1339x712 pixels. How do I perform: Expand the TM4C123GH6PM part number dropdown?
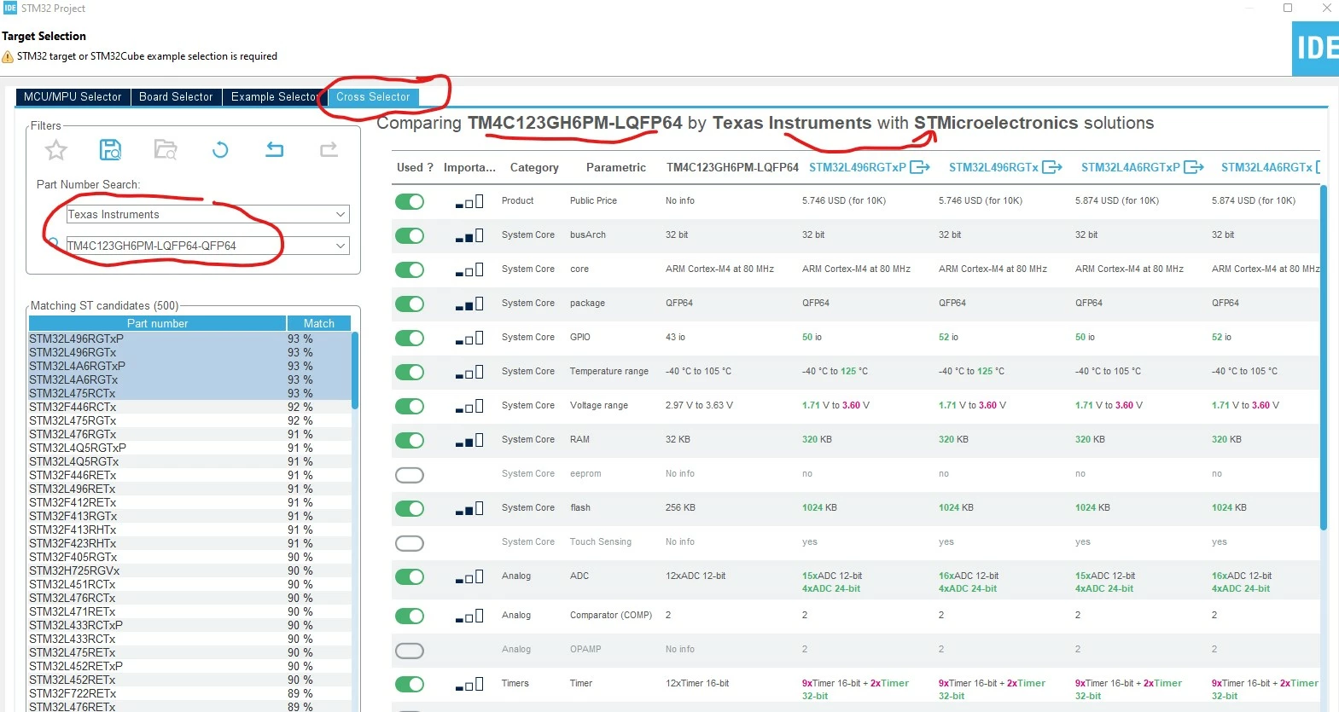point(208,246)
